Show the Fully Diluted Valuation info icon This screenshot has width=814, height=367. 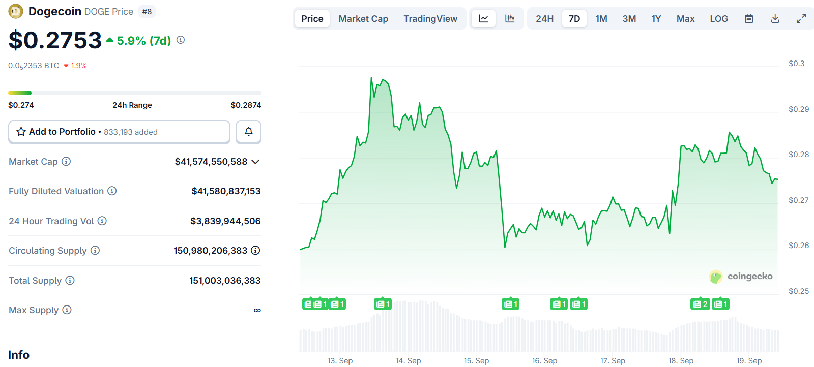point(112,191)
